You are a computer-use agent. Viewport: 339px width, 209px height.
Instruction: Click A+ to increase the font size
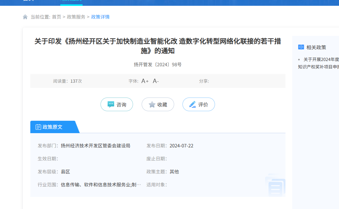click(144, 81)
